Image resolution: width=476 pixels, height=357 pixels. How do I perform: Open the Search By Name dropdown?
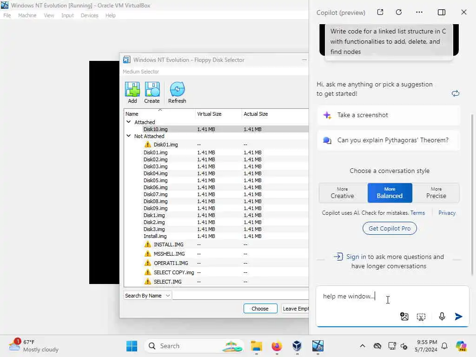147,295
